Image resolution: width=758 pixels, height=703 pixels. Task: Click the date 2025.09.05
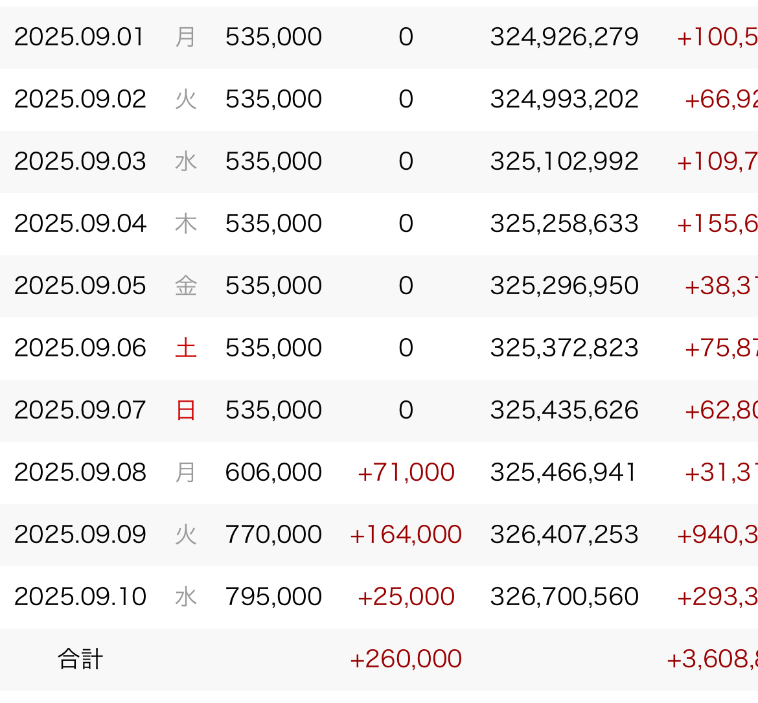coord(80,286)
